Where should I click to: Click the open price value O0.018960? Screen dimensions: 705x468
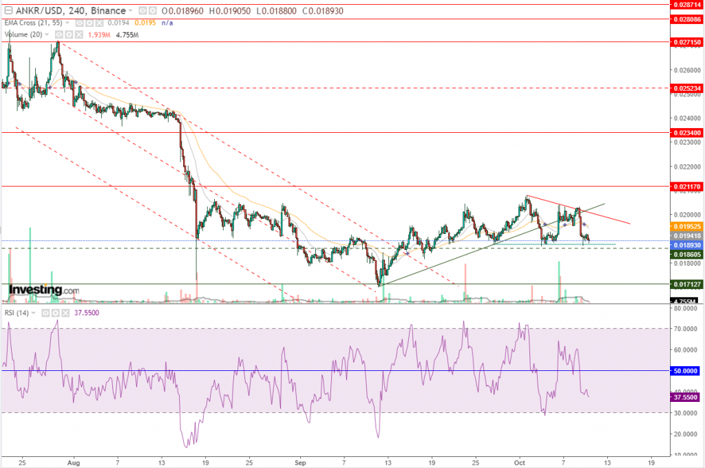point(182,11)
